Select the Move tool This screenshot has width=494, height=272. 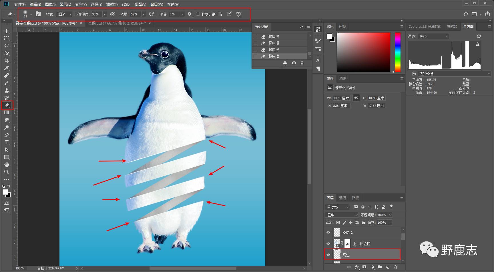7,31
